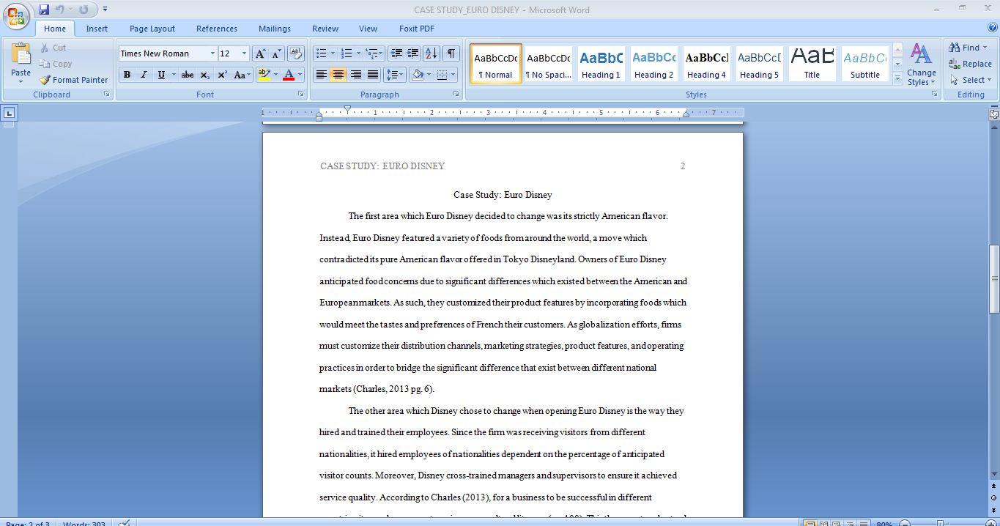
Task: Apply superscript formatting
Action: tap(221, 75)
